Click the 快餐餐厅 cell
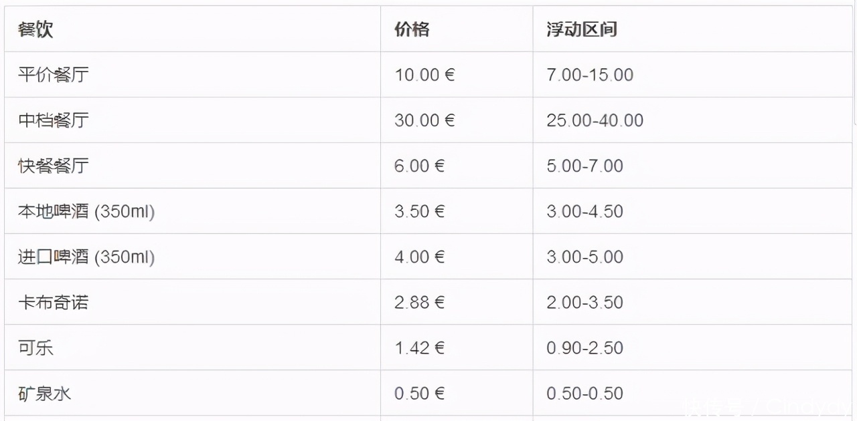This screenshot has height=421, width=857. [54, 166]
